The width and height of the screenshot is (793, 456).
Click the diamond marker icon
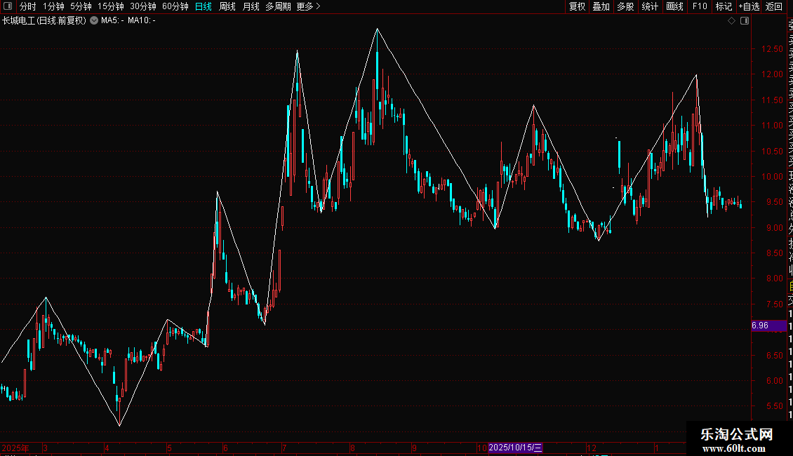click(731, 21)
